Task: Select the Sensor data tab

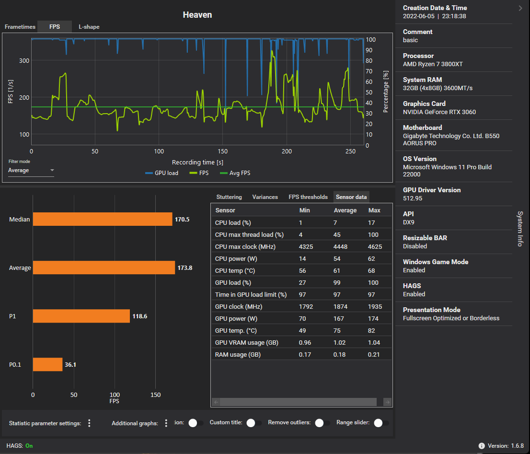Action: (x=351, y=197)
